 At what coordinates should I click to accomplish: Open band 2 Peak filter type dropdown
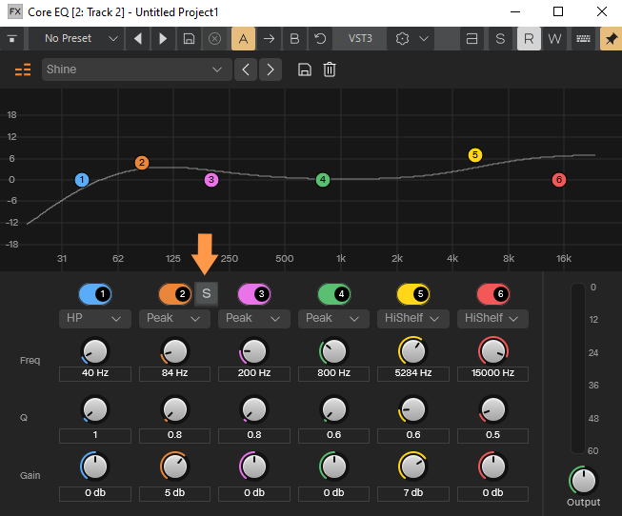click(x=174, y=319)
